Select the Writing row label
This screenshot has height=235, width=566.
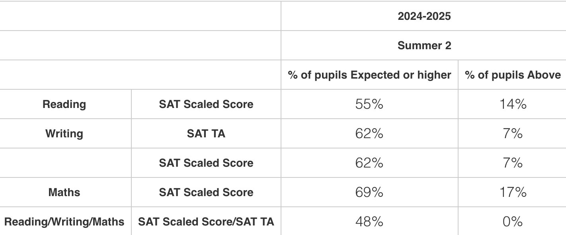[64, 134]
